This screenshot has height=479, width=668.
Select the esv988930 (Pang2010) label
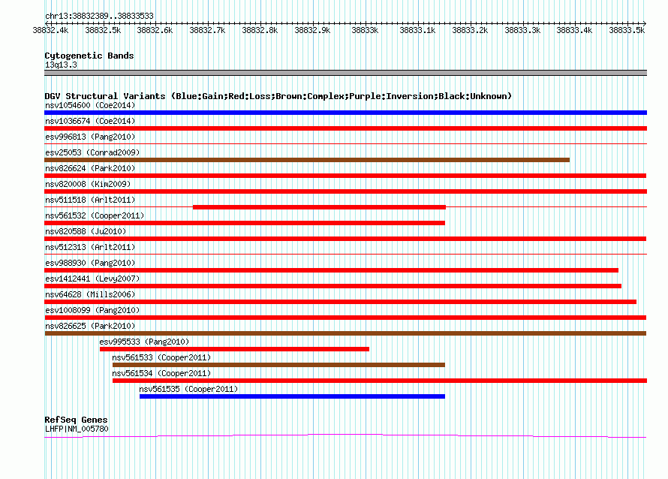(x=90, y=263)
